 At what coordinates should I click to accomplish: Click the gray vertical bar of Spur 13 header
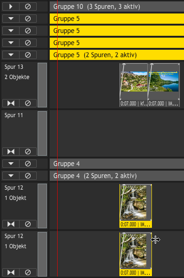[42, 85]
